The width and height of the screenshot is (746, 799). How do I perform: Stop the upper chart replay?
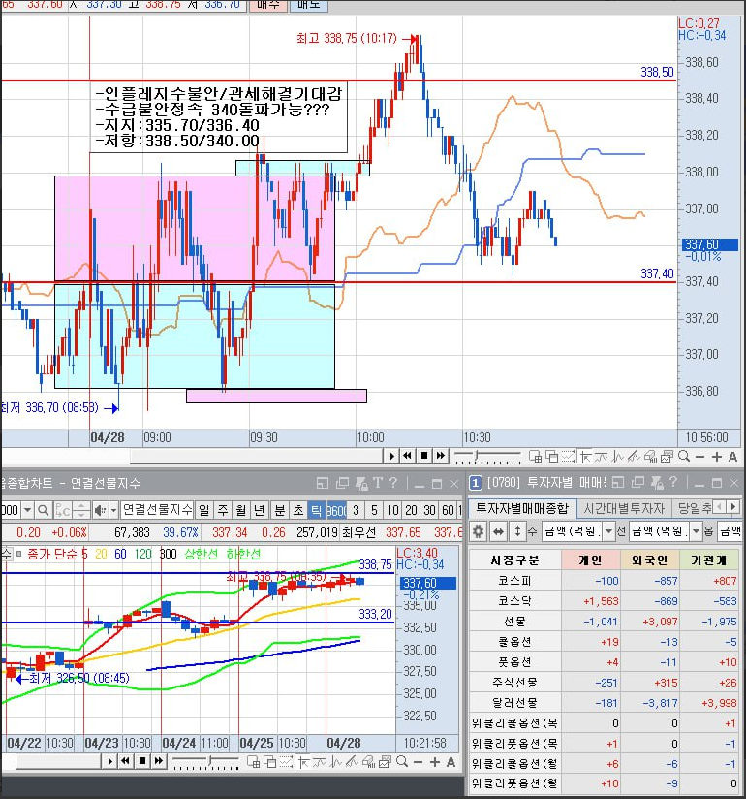423,456
